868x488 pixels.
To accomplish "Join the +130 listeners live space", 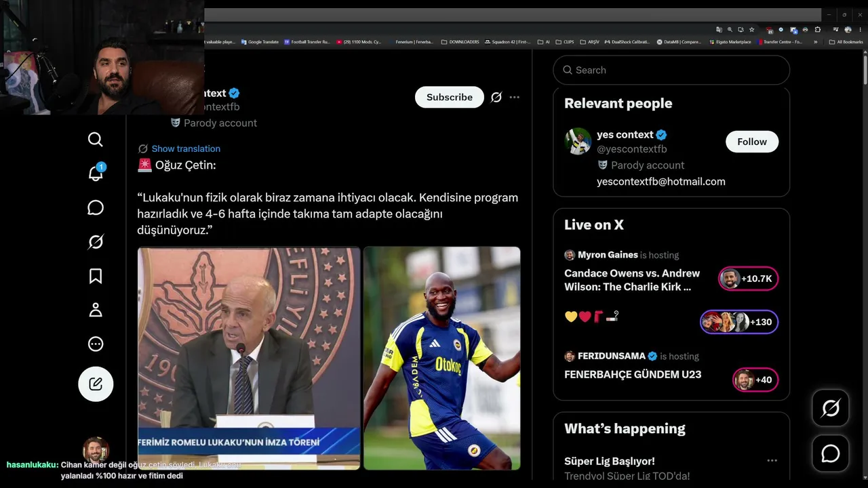I will (x=739, y=322).
